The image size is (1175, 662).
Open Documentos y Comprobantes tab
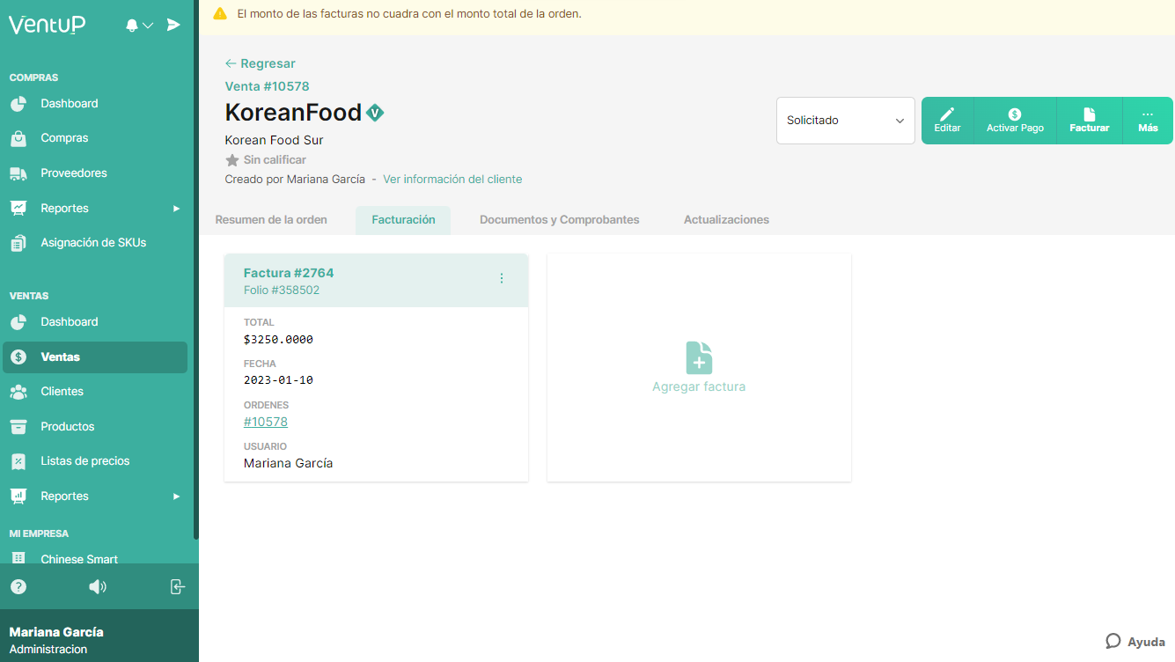559,220
